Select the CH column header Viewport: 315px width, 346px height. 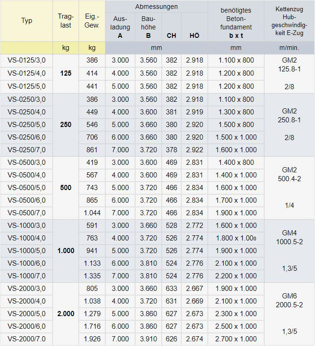click(x=171, y=35)
